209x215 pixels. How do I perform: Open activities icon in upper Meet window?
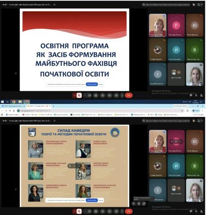(196, 95)
